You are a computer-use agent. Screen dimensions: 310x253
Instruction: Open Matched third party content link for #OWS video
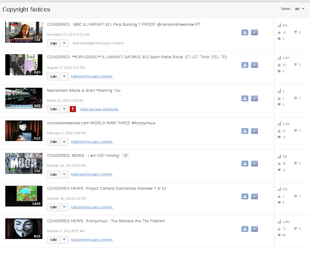pos(92,174)
